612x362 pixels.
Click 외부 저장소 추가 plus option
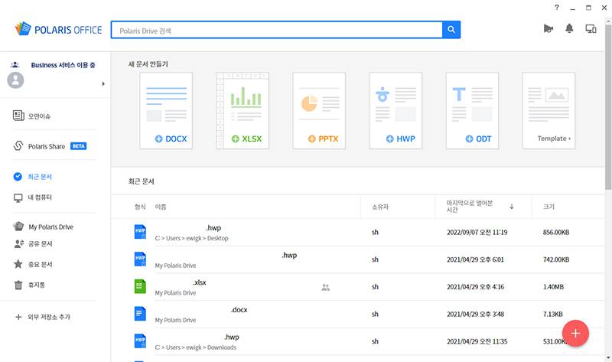tap(42, 317)
